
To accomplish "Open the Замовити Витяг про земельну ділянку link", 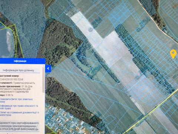I will click(x=16, y=100).
